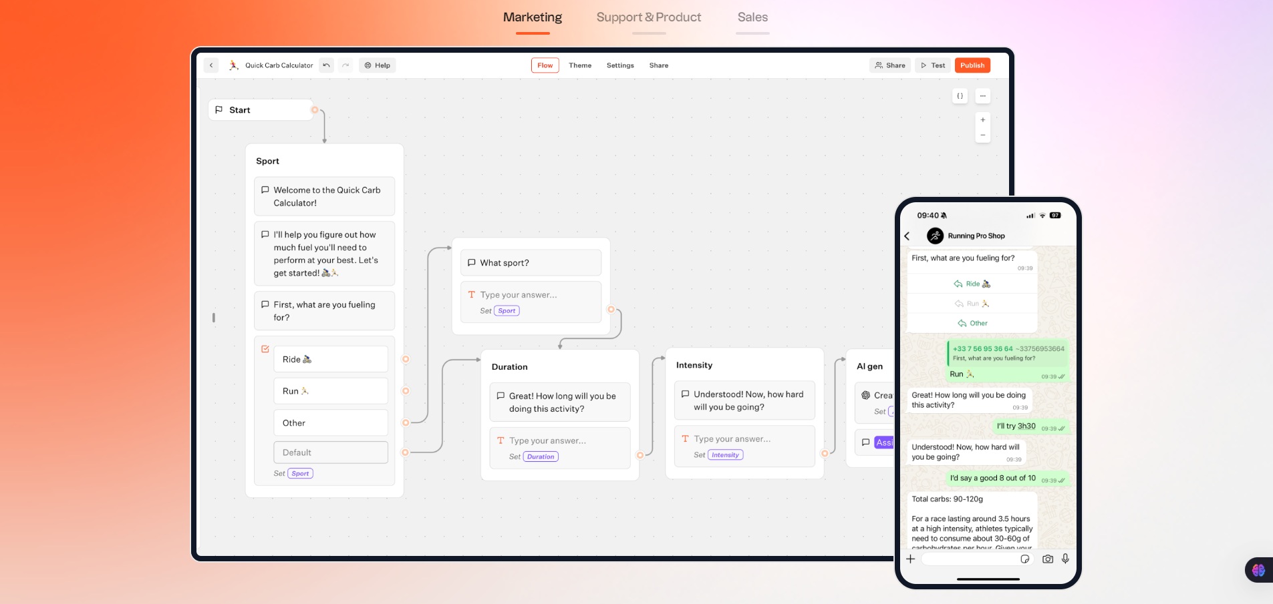The image size is (1273, 604).
Task: Select the Welcome to Quick Carb Calculator bubble
Action: point(324,196)
